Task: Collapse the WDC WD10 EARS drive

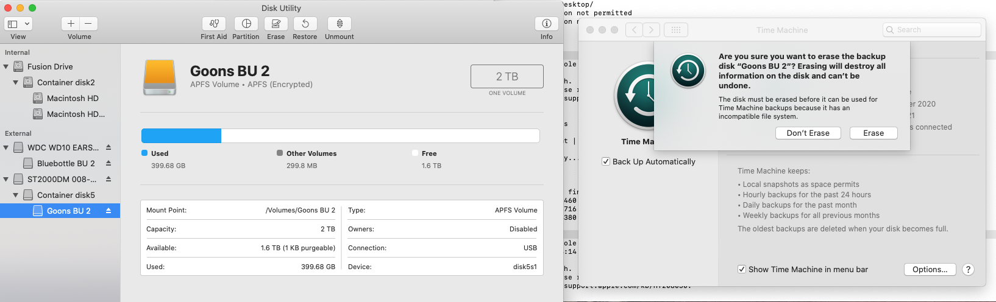Action: click(x=6, y=148)
